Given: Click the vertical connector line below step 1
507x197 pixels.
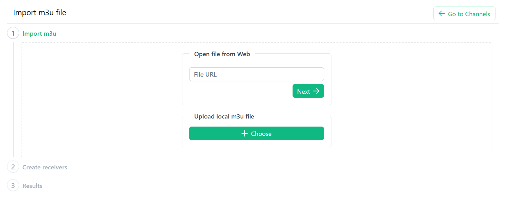Looking at the screenshot, I should (x=13, y=99).
